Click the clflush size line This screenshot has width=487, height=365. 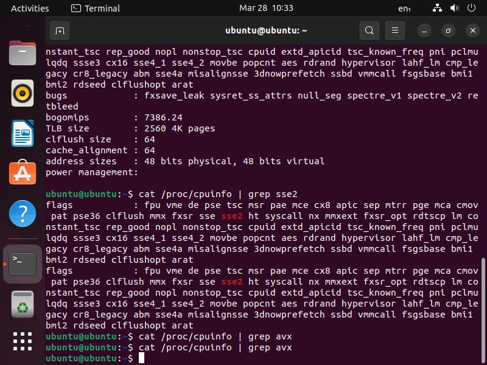[100, 139]
